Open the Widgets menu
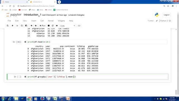This screenshot has height=101, width=179. [x=61, y=21]
